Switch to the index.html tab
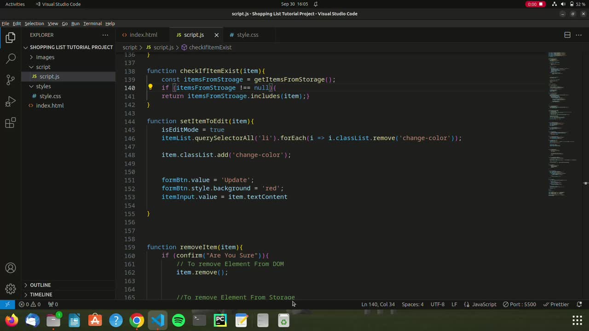 143,35
